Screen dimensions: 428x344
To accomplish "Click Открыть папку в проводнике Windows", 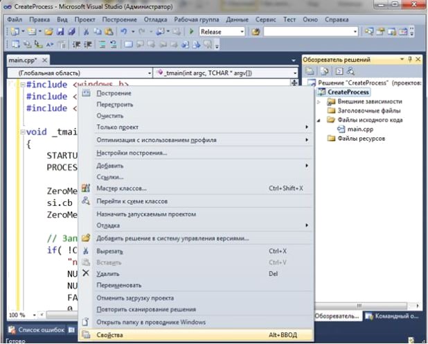I will (196, 322).
